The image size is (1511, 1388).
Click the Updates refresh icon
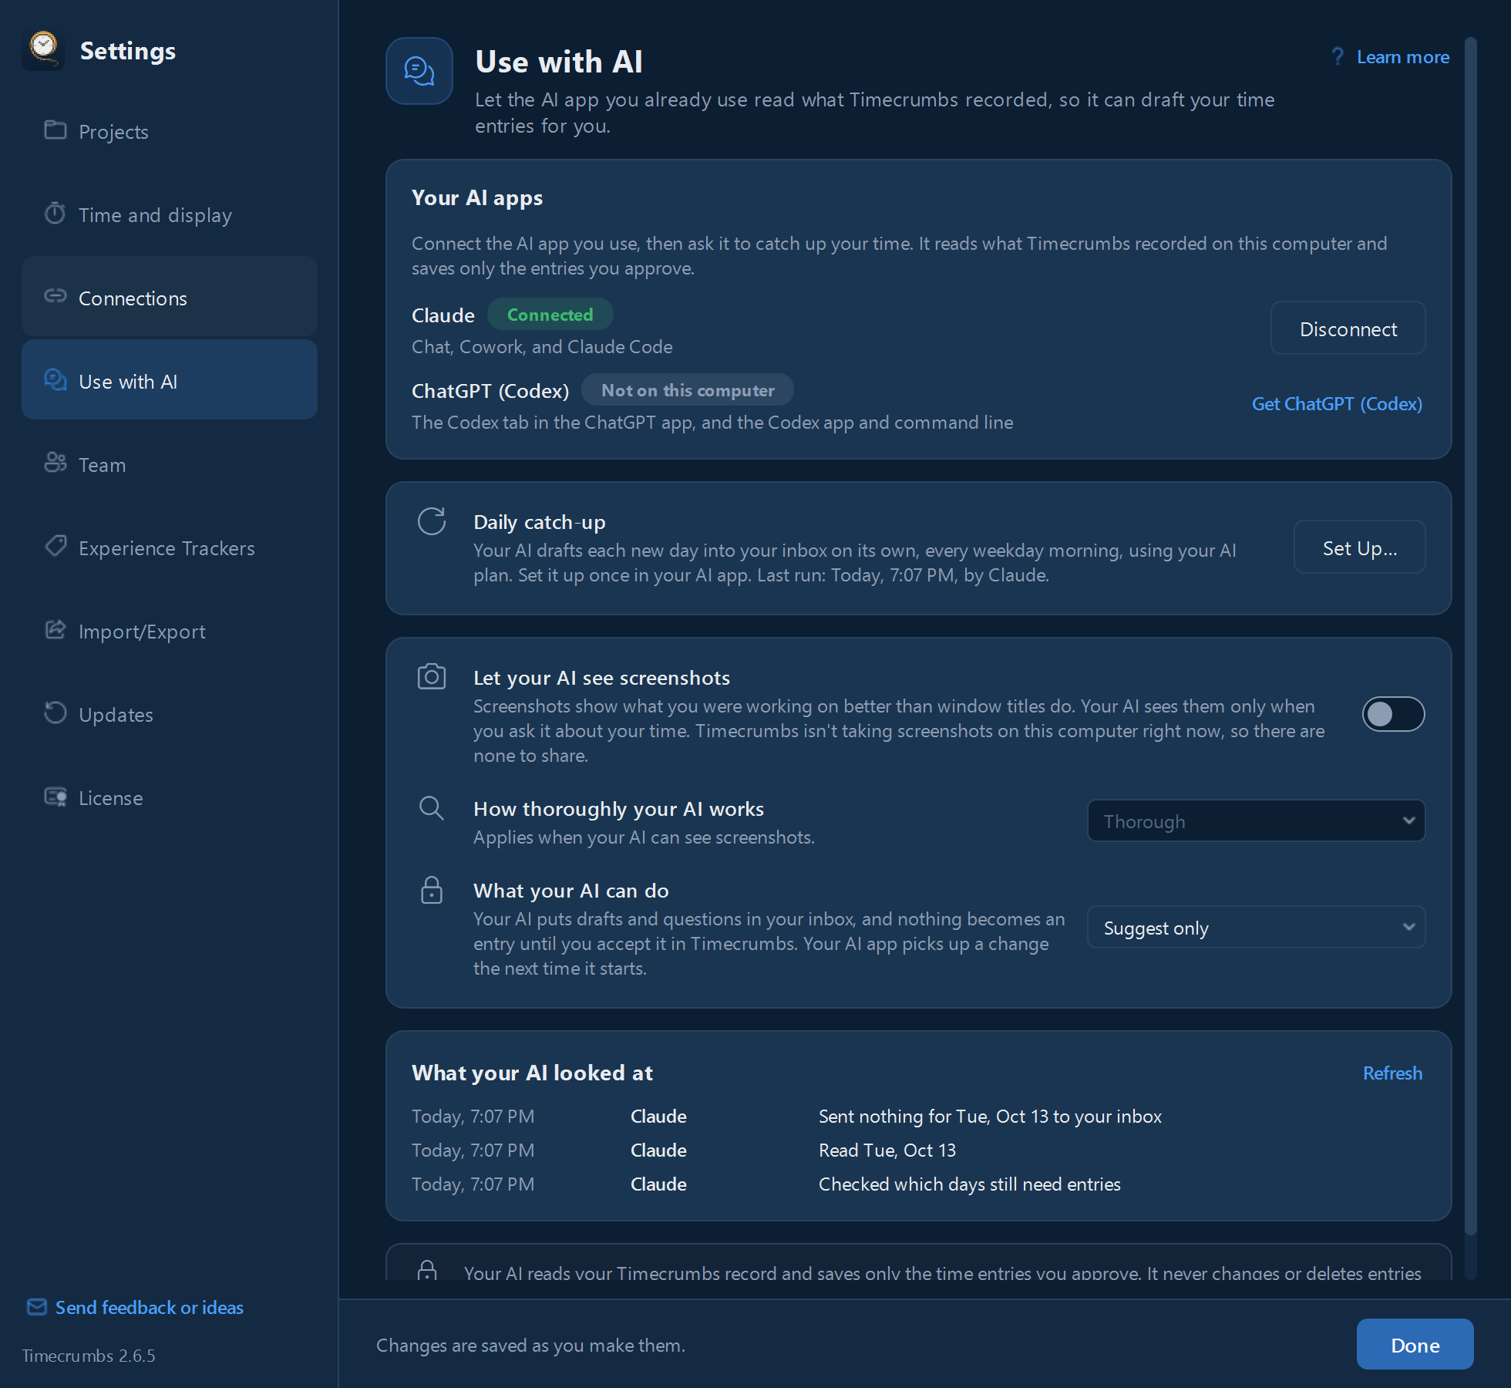pyautogui.click(x=55, y=713)
